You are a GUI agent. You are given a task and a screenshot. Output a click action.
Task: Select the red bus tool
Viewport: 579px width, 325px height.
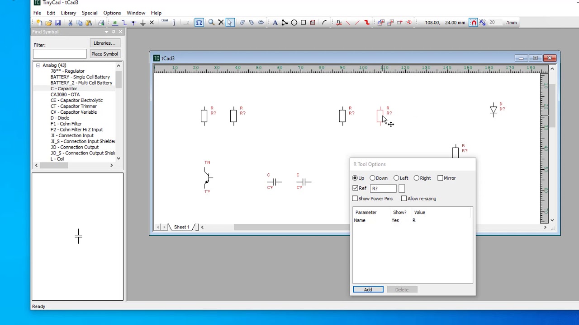click(x=367, y=23)
